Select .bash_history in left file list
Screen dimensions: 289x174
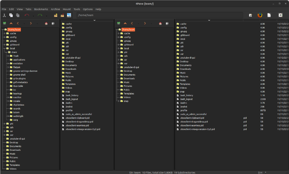pos(72,95)
